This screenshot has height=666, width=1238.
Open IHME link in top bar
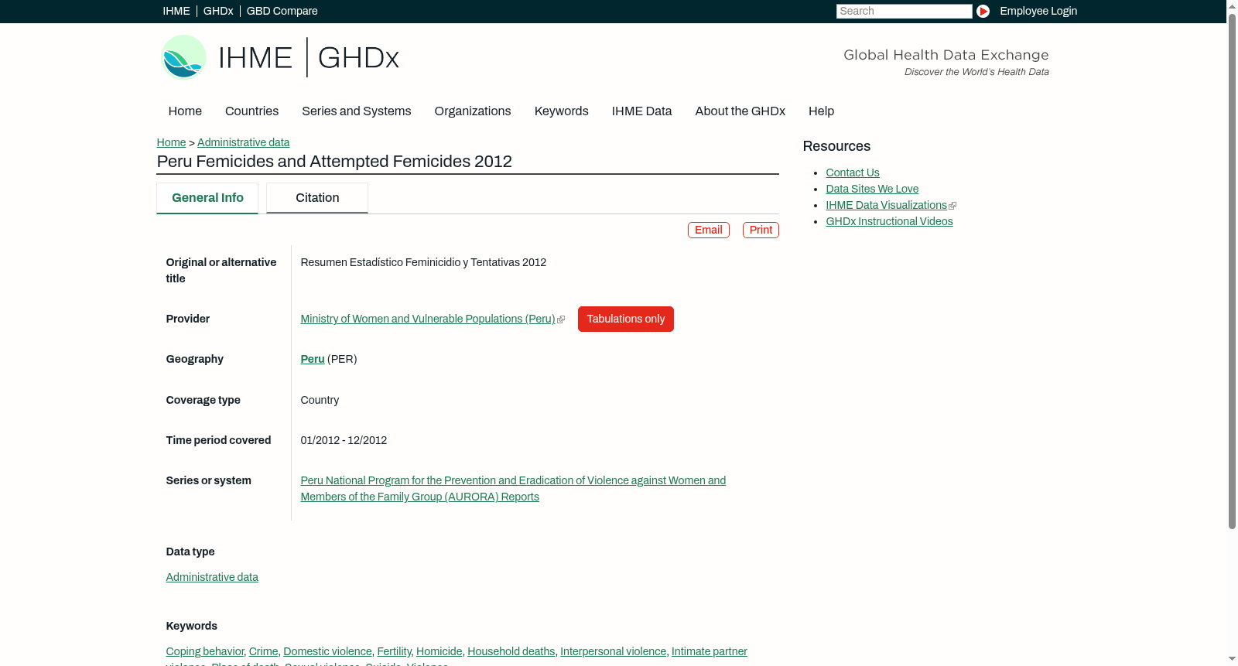coord(176,11)
